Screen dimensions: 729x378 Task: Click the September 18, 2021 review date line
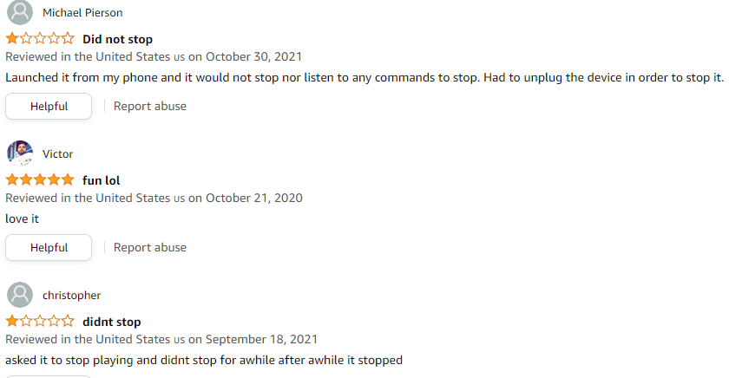tap(161, 340)
